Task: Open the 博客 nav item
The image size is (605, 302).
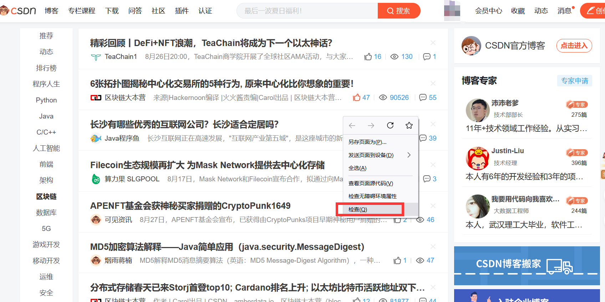Action: point(51,11)
